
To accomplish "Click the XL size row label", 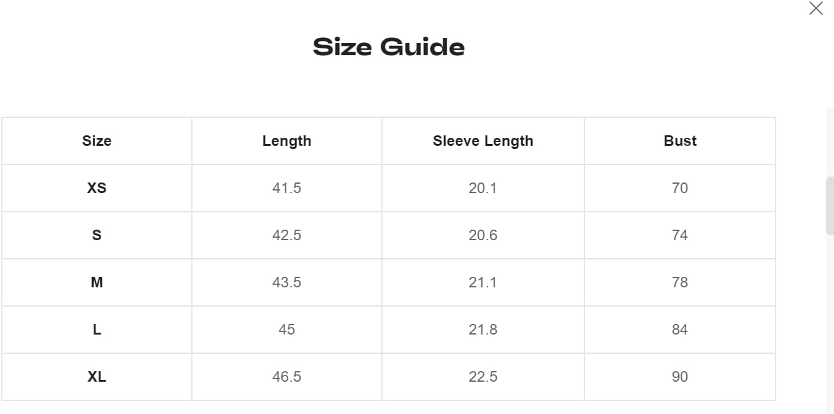I will (x=97, y=377).
